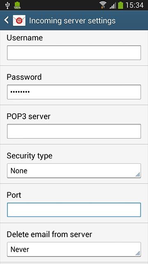Tap the Wi-Fi signal icon
Image resolution: width=148 pixels, height=264 pixels.
coord(103,5)
